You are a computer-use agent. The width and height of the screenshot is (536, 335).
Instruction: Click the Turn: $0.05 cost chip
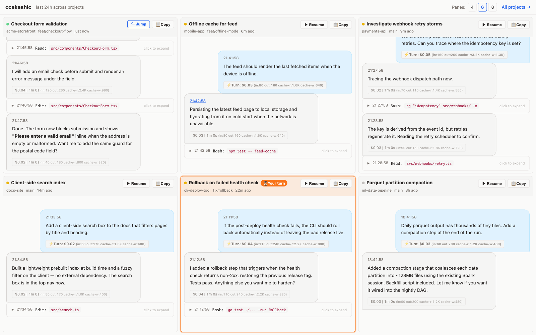point(454,55)
